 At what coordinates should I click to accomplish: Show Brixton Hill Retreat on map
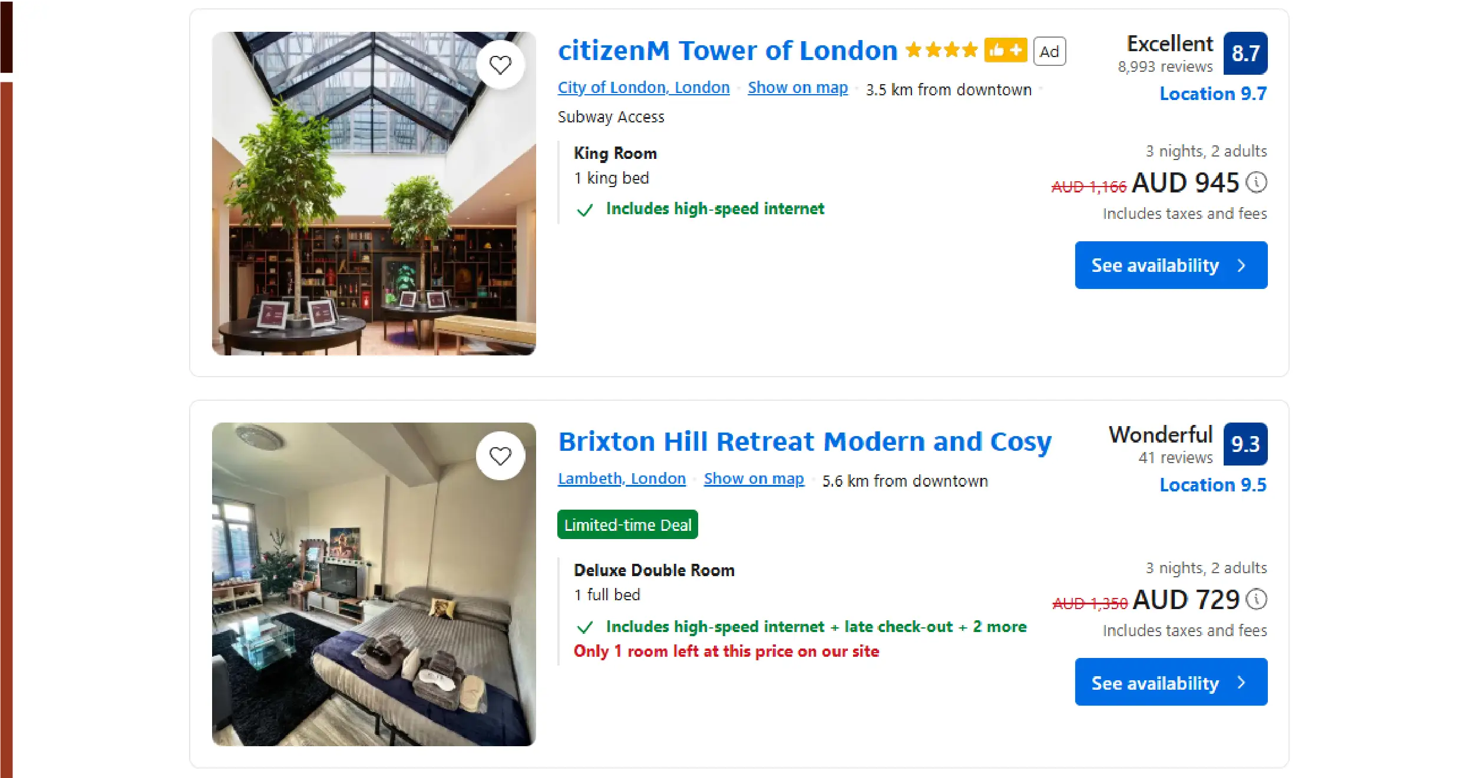754,479
